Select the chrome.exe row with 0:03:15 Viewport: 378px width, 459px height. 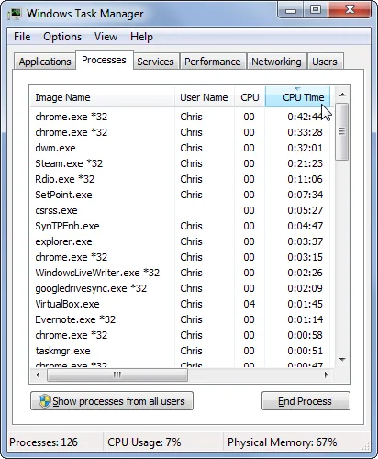tap(181, 257)
